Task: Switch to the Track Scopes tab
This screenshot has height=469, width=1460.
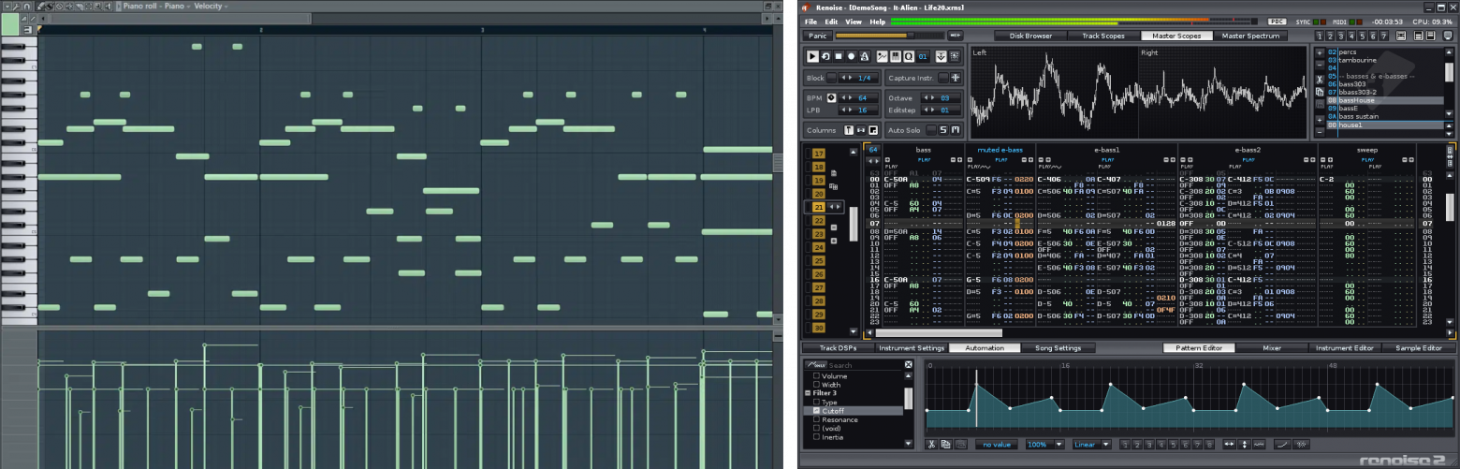Action: [1102, 36]
